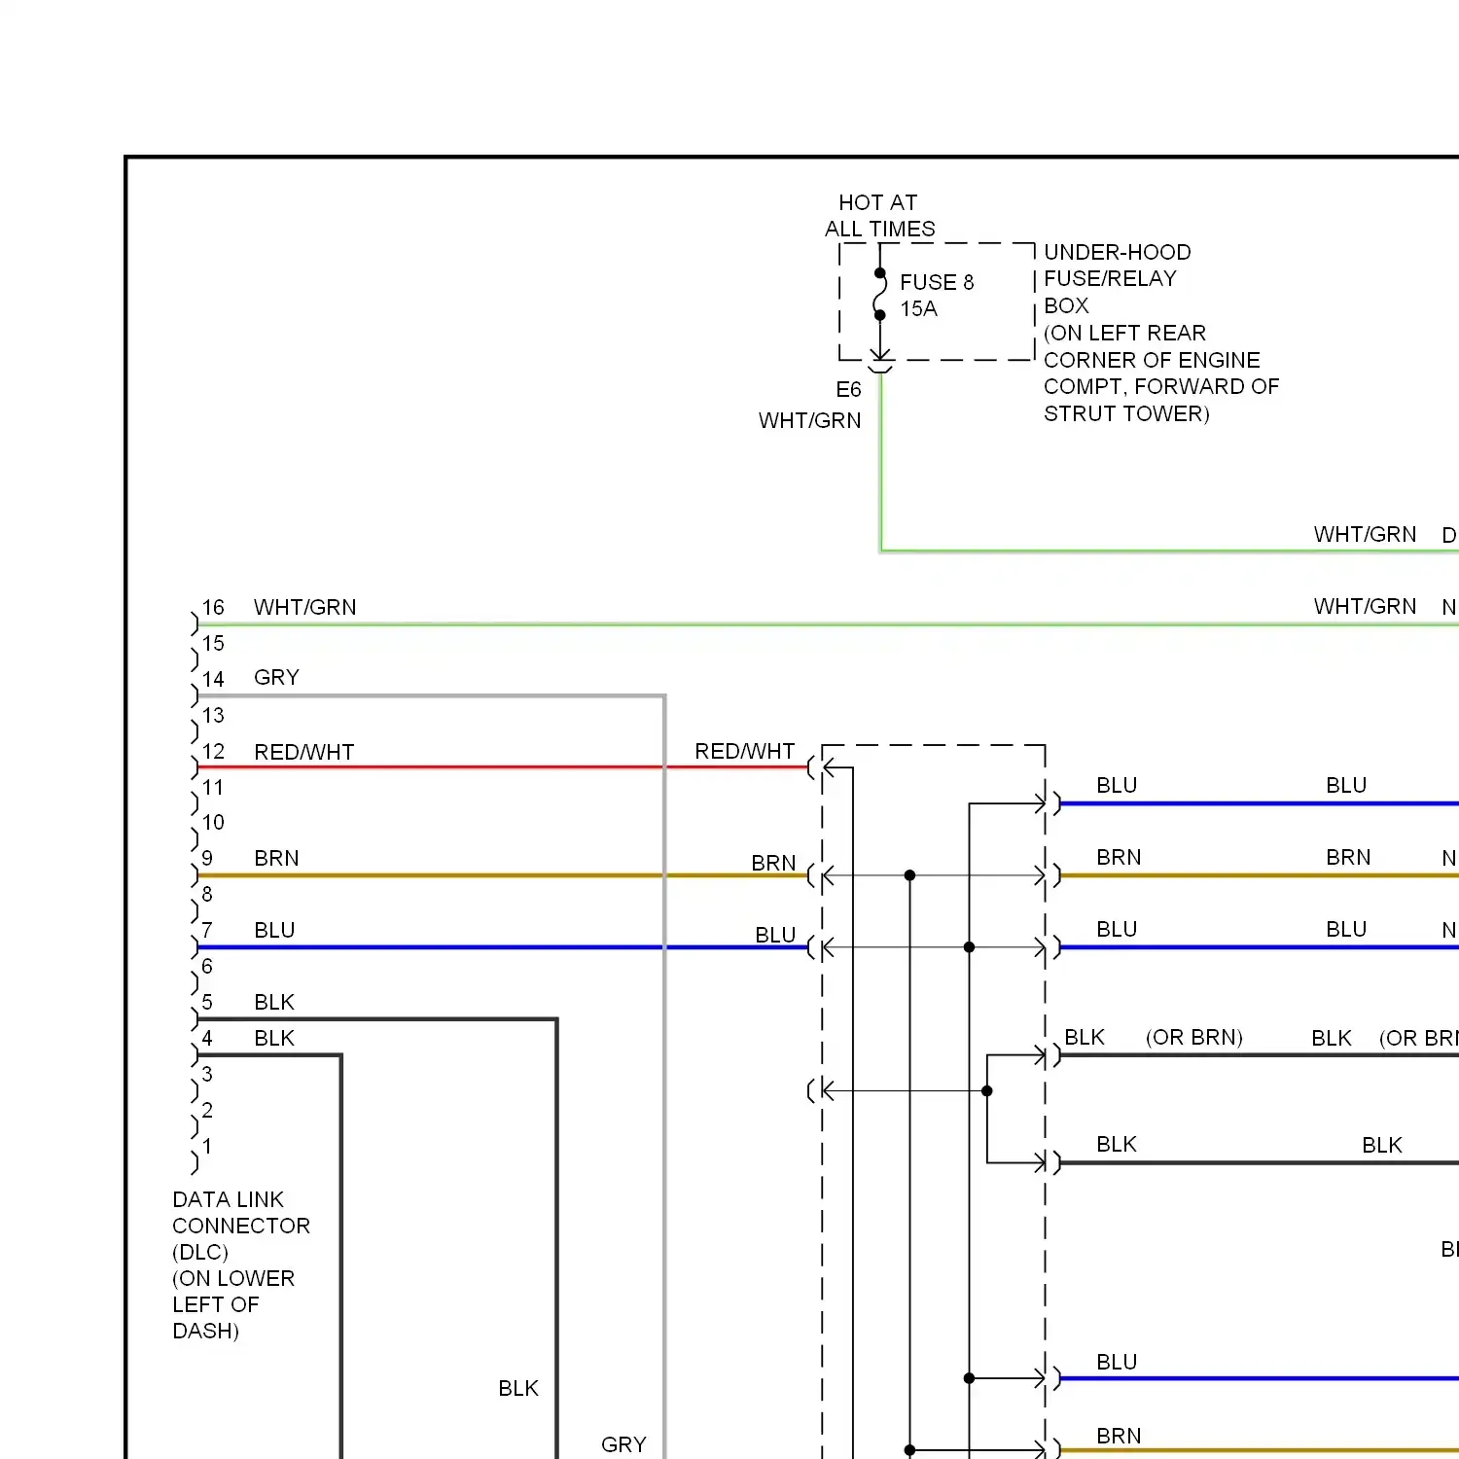Select DLC pin number 16
The height and width of the screenshot is (1459, 1459).
click(x=213, y=608)
